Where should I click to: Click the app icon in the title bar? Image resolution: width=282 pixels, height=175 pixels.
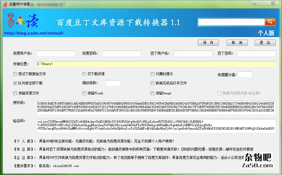(5, 4)
